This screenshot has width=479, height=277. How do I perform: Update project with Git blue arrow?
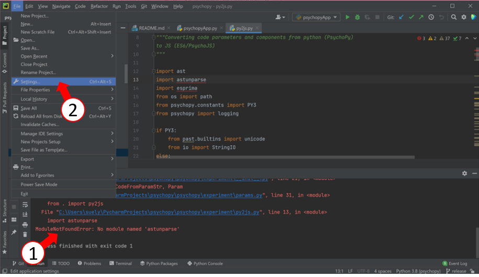point(401,17)
